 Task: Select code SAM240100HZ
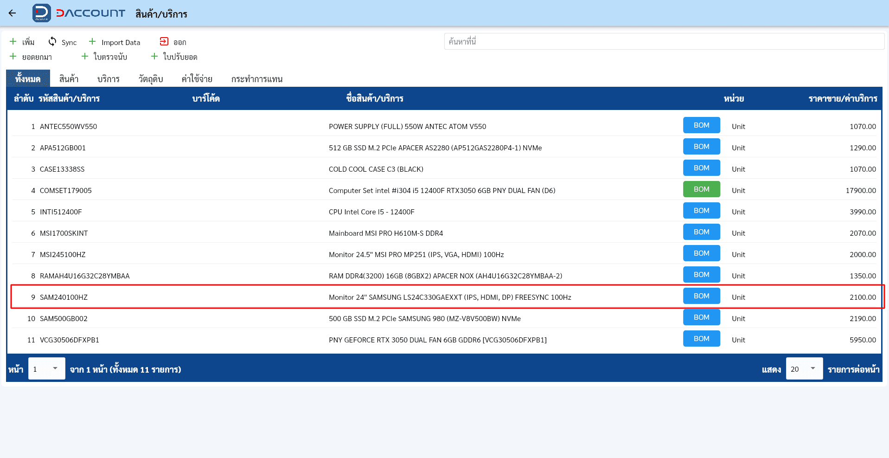(x=64, y=297)
